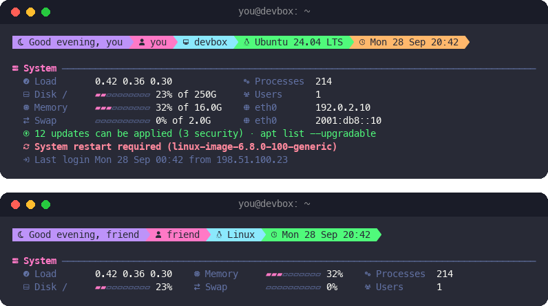Click the penguin icon beside Linux
The image size is (548, 306).
pos(219,234)
